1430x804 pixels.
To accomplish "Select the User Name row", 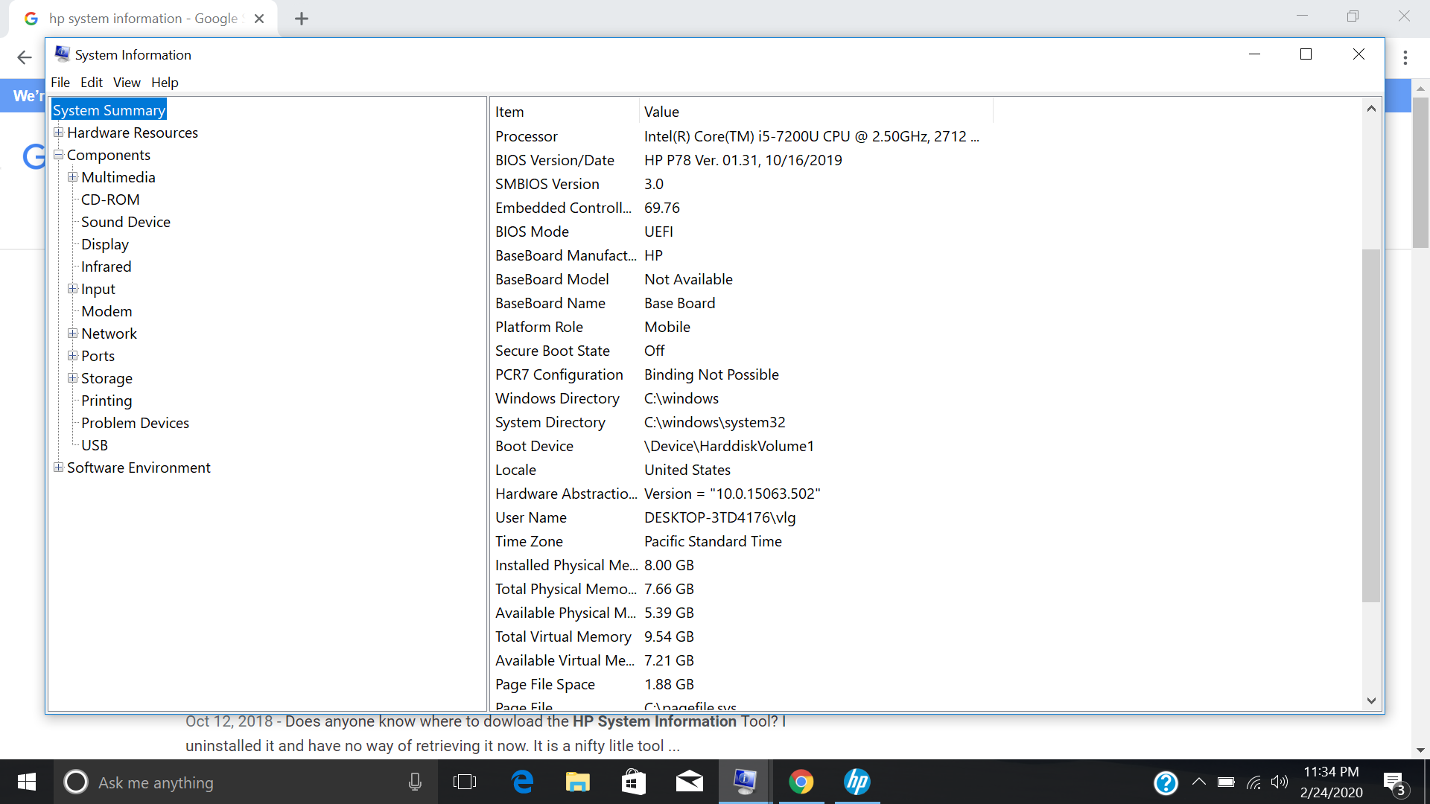I will [741, 517].
